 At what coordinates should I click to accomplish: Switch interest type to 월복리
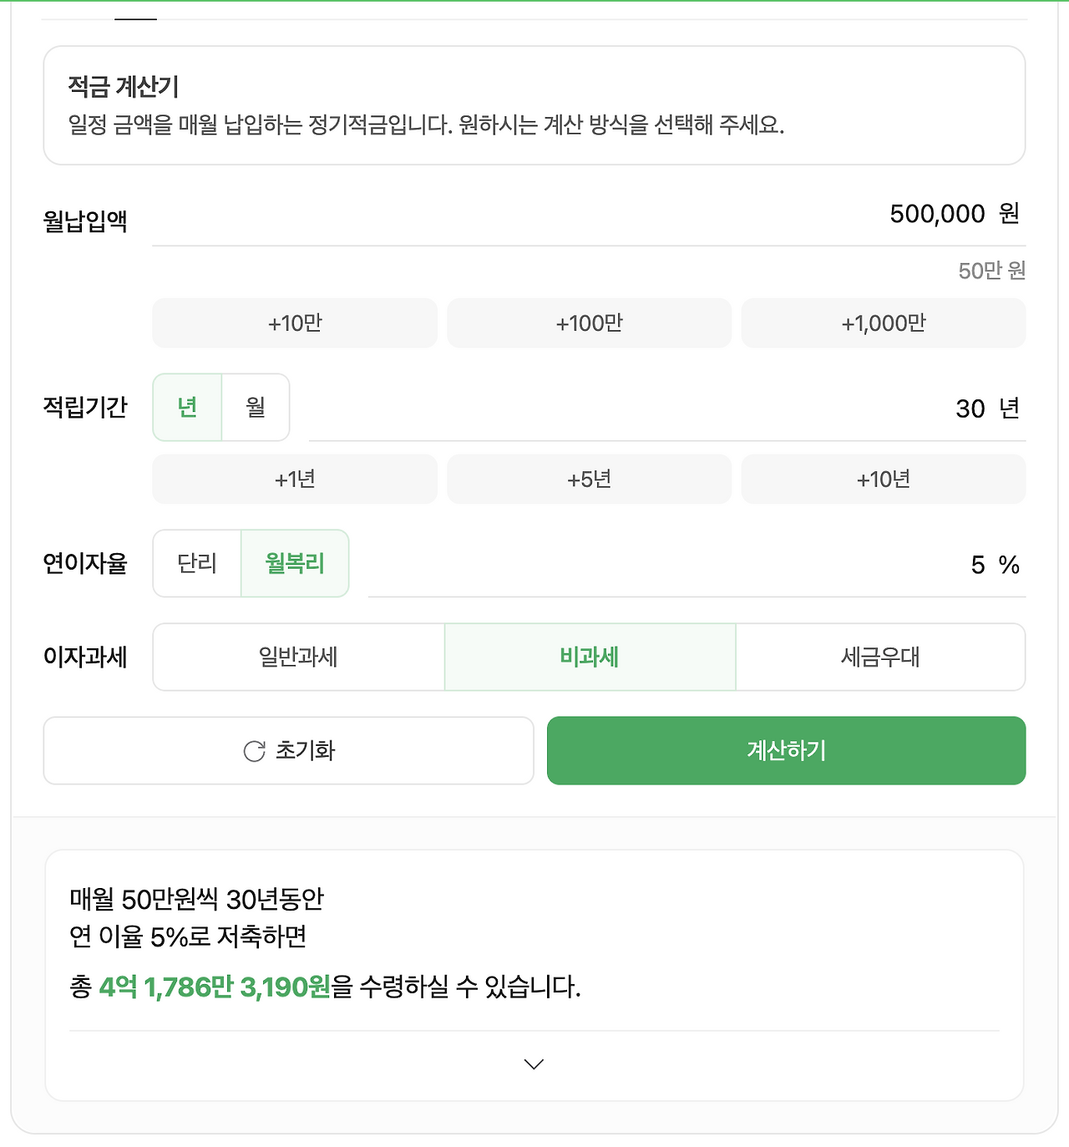pos(296,564)
